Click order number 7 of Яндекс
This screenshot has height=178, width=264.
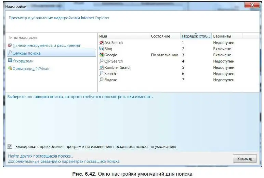coord(183,80)
